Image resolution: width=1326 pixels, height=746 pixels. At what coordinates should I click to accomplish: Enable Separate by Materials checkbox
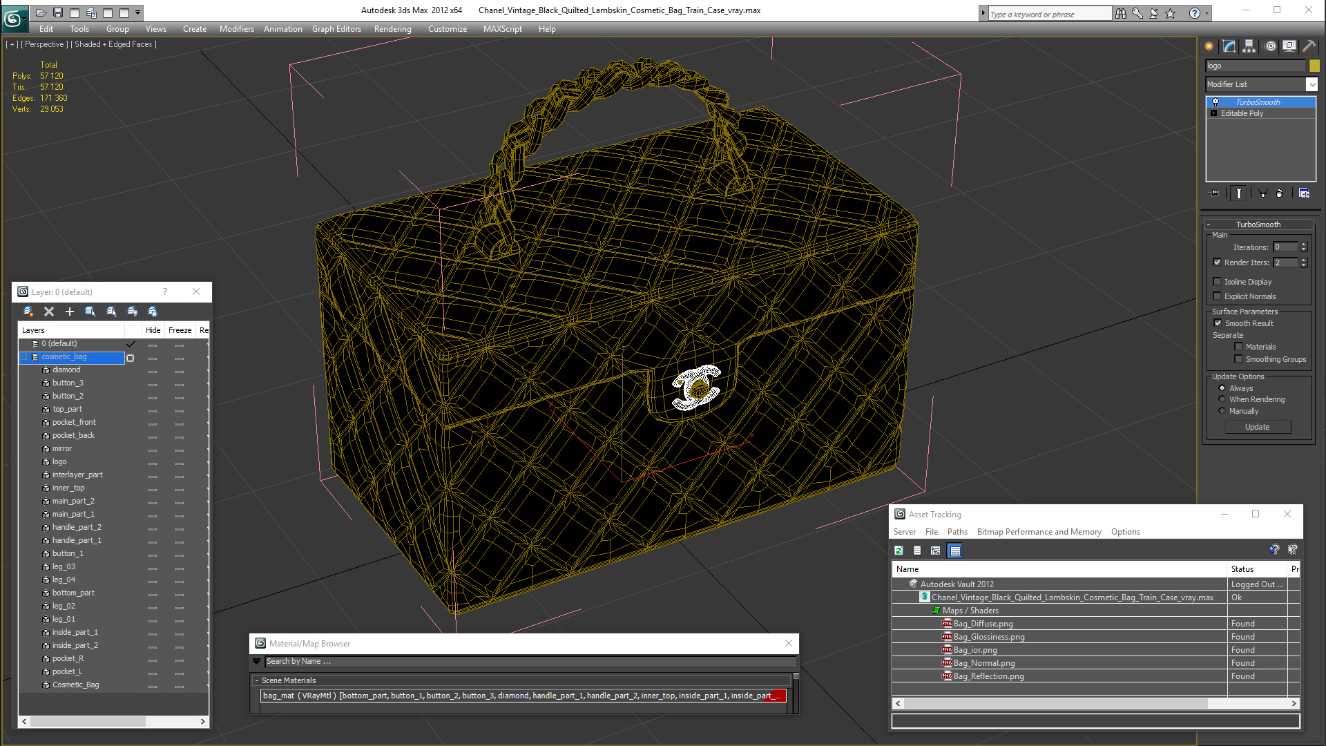click(x=1239, y=347)
